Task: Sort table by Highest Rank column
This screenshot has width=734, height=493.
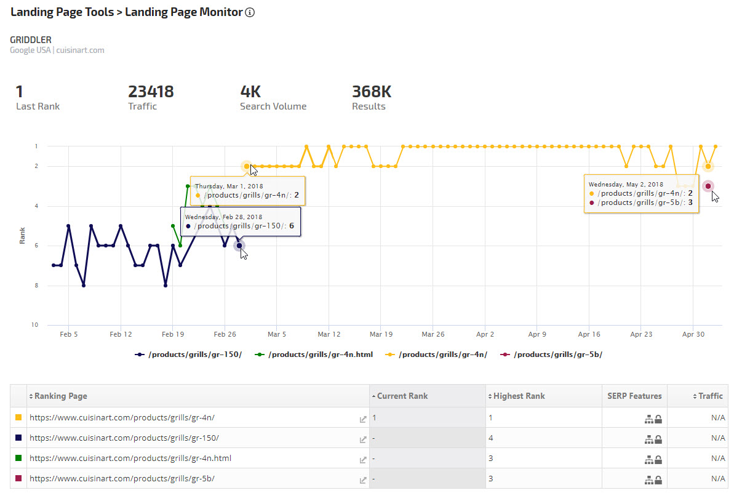Action: click(x=519, y=396)
